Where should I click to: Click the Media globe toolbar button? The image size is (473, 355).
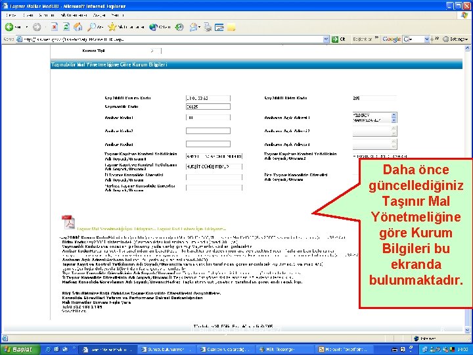click(160, 27)
